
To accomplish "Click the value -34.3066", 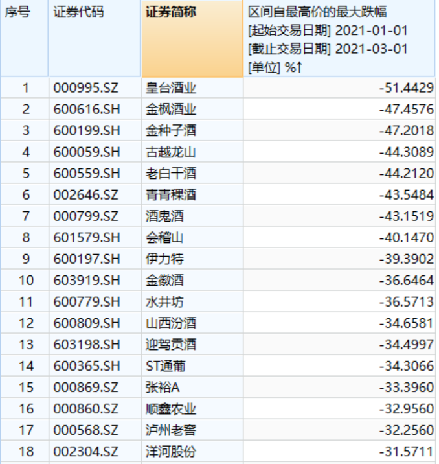I will click(407, 365).
